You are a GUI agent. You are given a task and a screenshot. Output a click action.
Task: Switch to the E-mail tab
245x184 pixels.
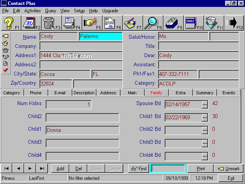[60, 93]
